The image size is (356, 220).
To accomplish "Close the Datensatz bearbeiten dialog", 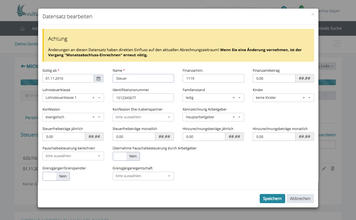I will pos(313,14).
